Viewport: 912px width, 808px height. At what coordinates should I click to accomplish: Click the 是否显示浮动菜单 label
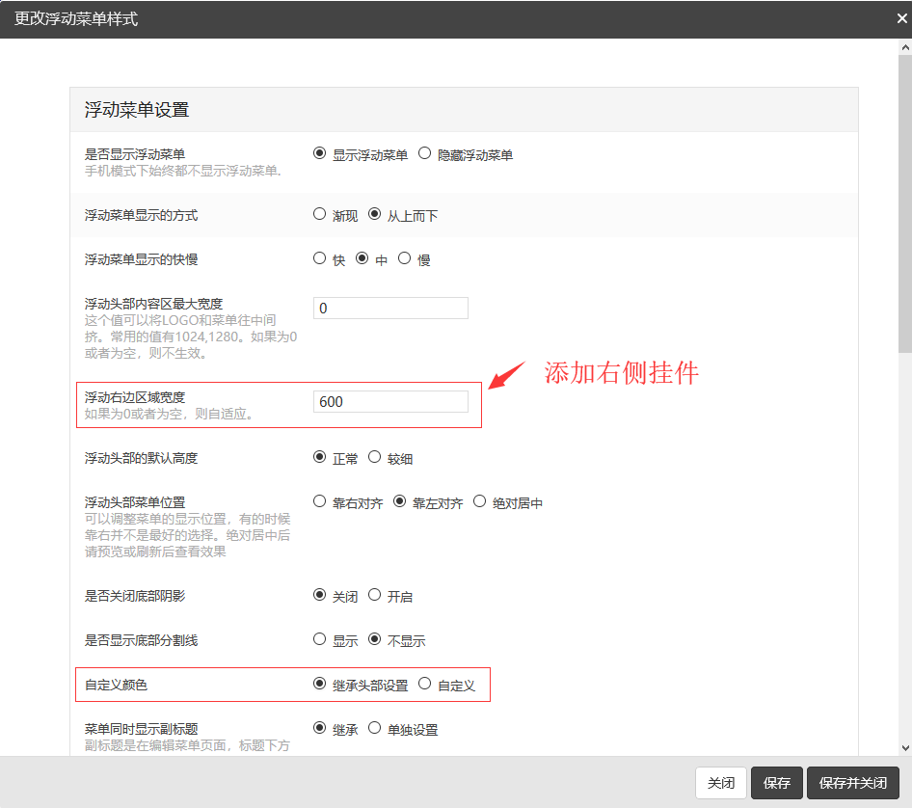pyautogui.click(x=135, y=154)
